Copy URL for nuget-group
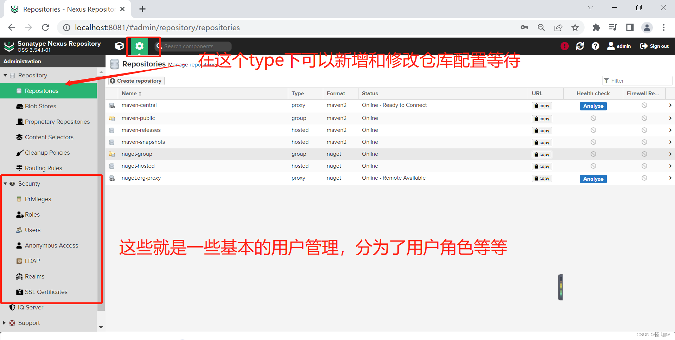675x340 pixels. [x=542, y=155]
